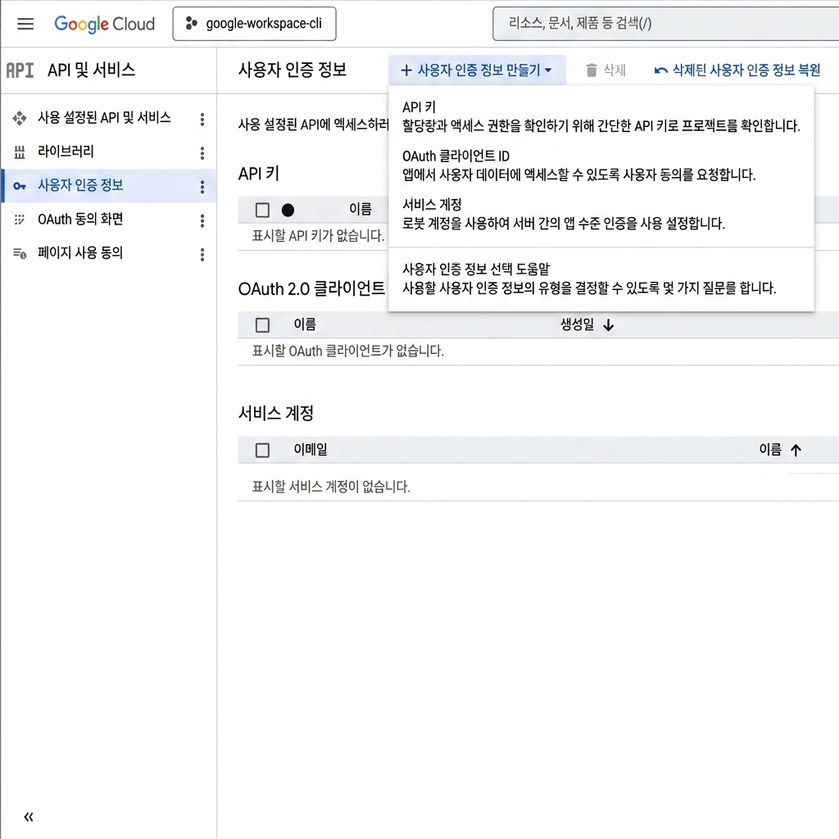Viewport: 839px width, 839px height.
Task: Choose OAuth 클라이언트 ID menu option
Action: [601, 166]
